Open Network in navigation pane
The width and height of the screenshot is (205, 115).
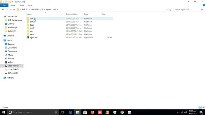click(10, 78)
